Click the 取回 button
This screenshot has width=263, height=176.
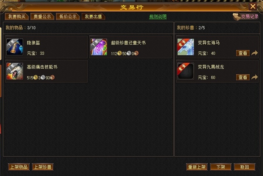[x=245, y=167]
